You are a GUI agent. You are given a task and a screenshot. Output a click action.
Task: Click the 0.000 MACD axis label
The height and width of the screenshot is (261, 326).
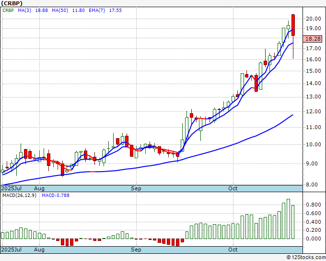[314, 239]
